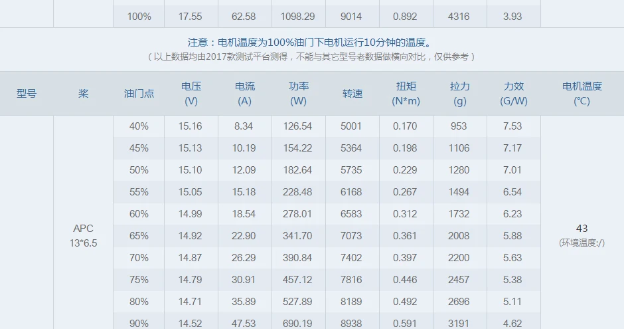
Task: Select the 转速 column header
Action: pyautogui.click(x=352, y=94)
